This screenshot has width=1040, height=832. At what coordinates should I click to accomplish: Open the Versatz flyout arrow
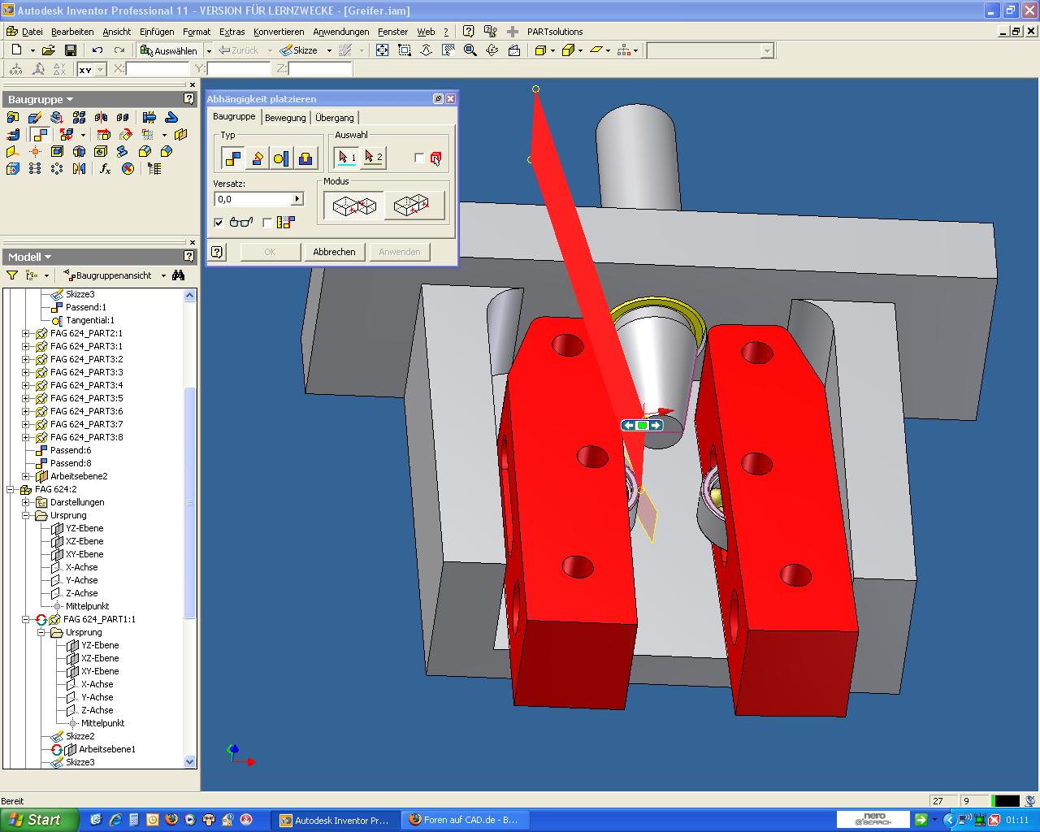(297, 199)
